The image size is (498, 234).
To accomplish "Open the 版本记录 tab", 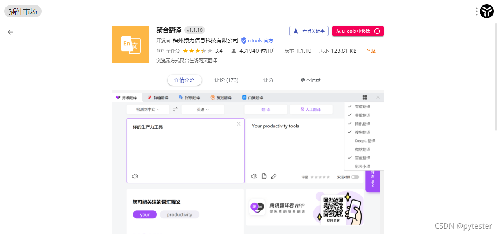I will (x=310, y=80).
